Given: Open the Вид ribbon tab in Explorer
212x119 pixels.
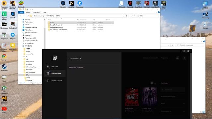Looking at the screenshot, I should click(45, 12).
